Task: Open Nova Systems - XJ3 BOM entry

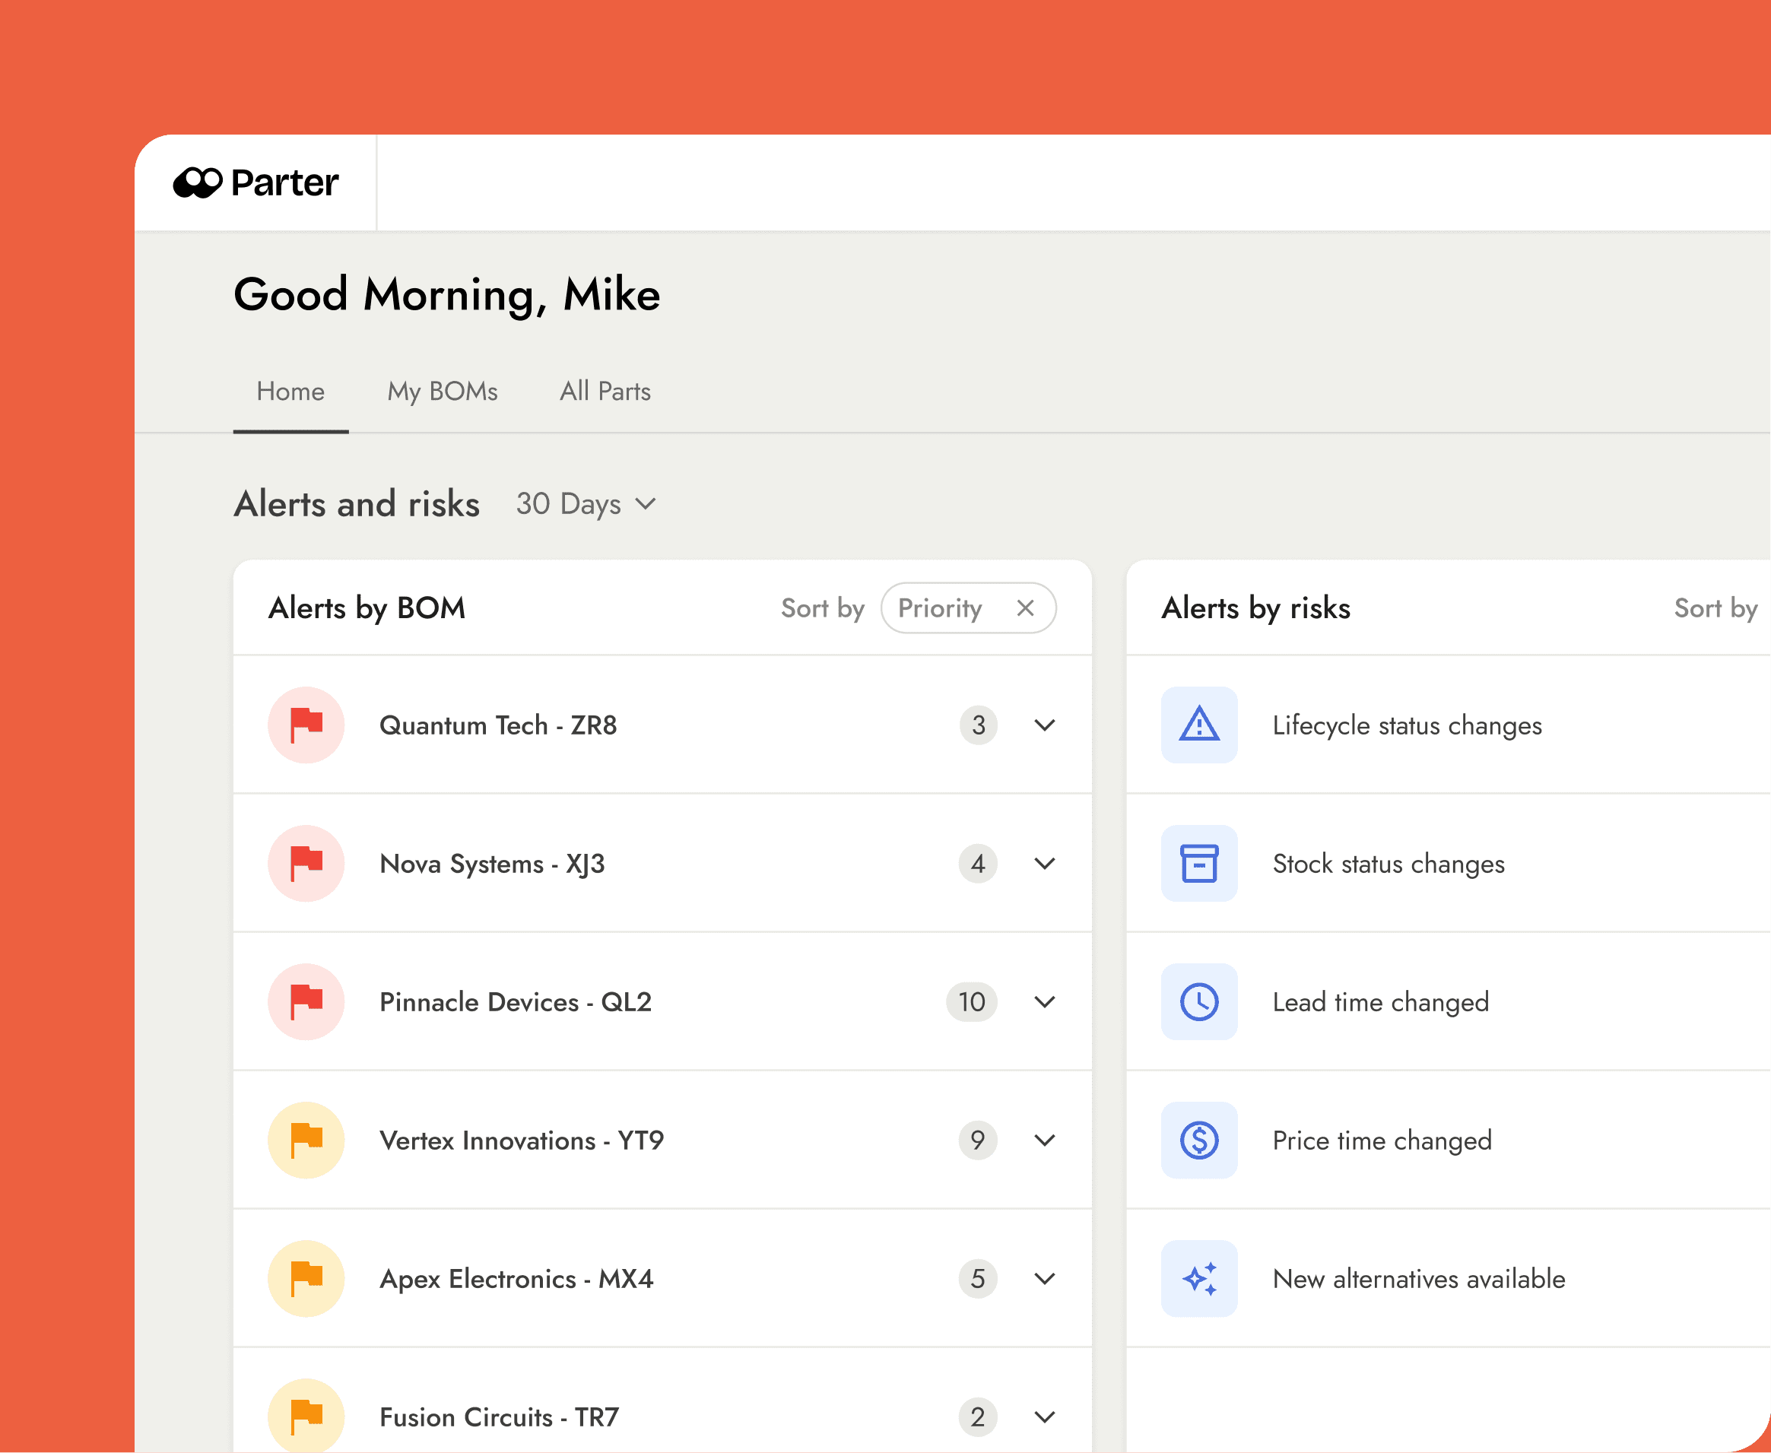Action: (x=492, y=863)
